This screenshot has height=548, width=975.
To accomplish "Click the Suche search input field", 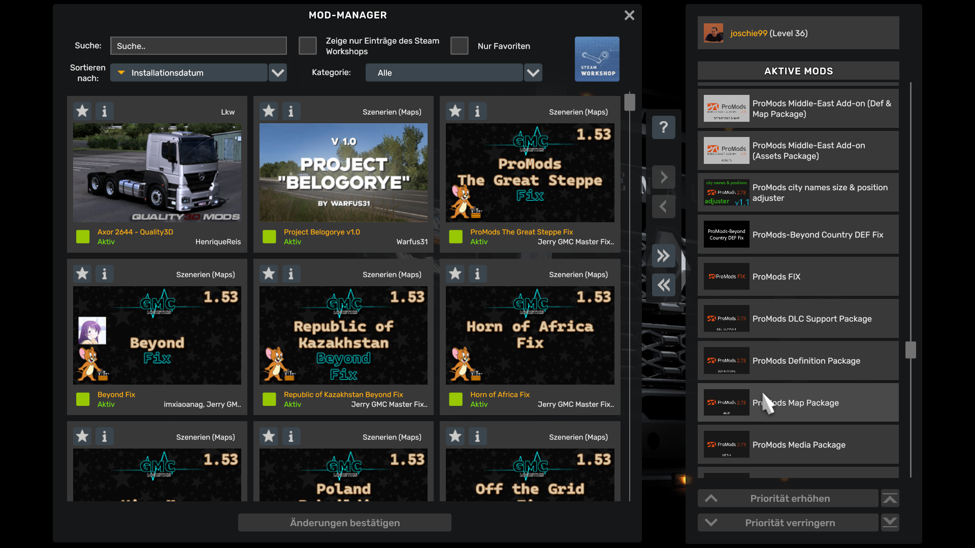I will pyautogui.click(x=199, y=46).
